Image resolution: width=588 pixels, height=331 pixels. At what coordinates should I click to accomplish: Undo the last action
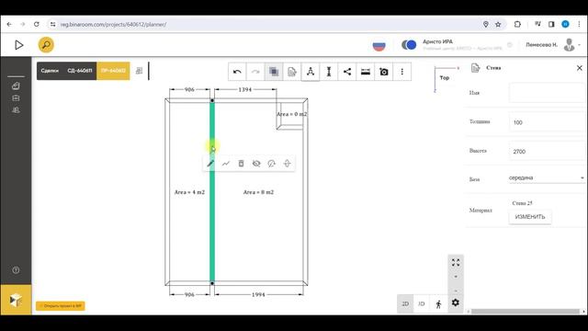pyautogui.click(x=237, y=72)
